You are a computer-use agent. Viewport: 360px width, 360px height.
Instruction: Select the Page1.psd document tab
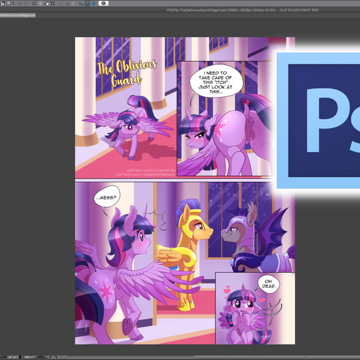point(17,15)
